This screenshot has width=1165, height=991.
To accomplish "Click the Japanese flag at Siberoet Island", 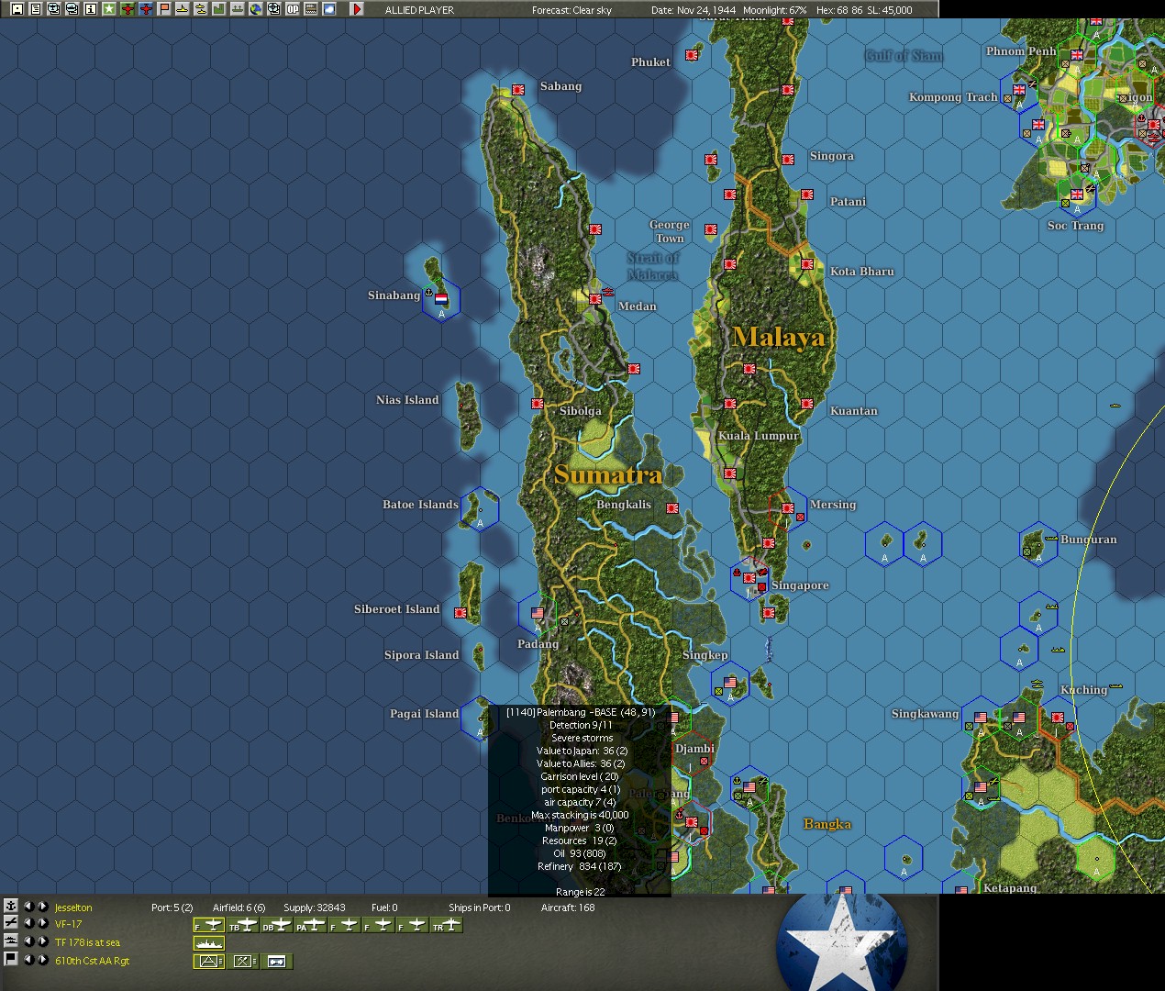I will pos(460,613).
